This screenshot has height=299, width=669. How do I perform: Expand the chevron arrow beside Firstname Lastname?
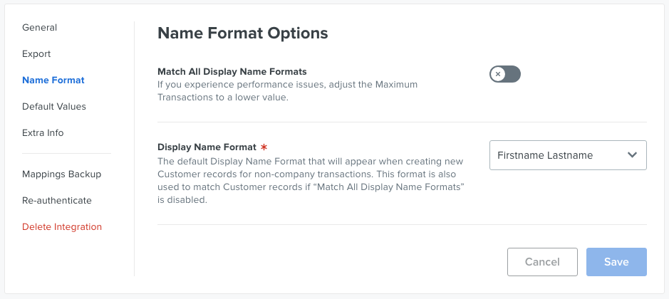632,155
